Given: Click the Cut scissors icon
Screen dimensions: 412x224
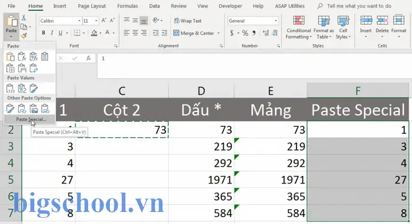Looking at the screenshot, I should [23, 18].
